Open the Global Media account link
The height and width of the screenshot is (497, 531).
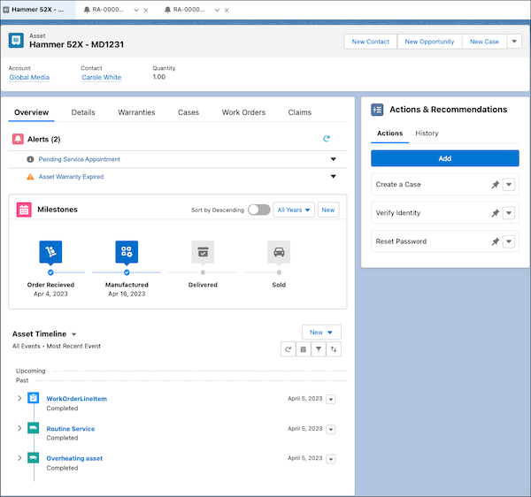pos(29,78)
